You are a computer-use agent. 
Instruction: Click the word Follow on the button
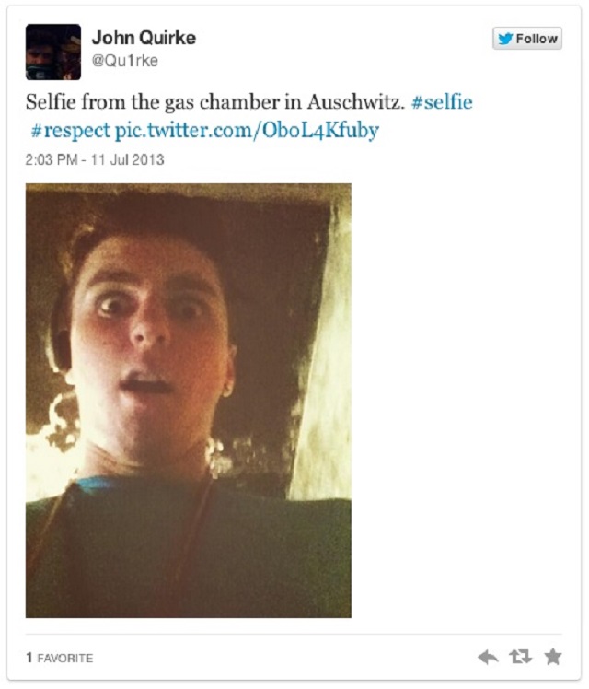pos(537,39)
